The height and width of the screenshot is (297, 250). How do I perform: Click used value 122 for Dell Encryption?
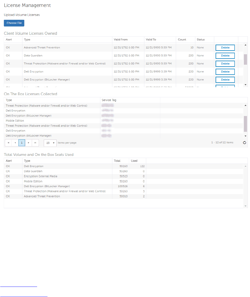(142, 166)
